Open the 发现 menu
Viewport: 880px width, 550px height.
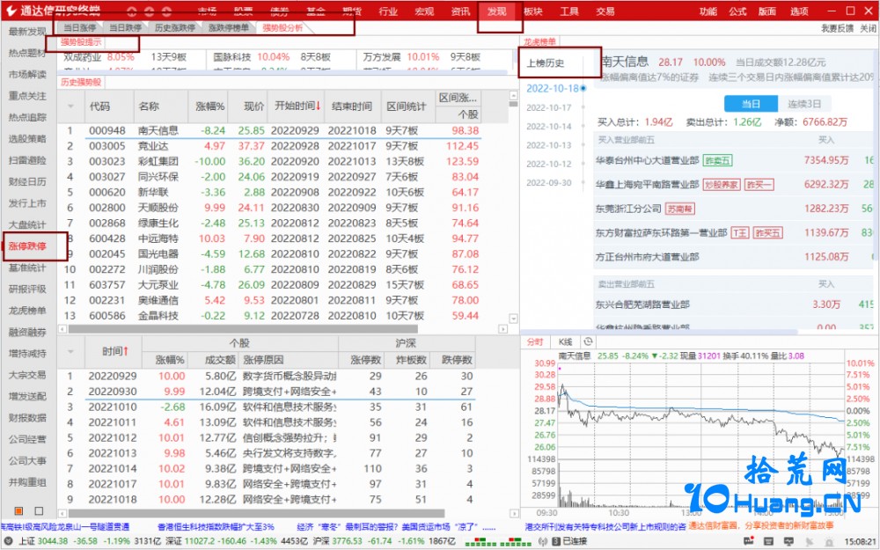click(x=496, y=11)
